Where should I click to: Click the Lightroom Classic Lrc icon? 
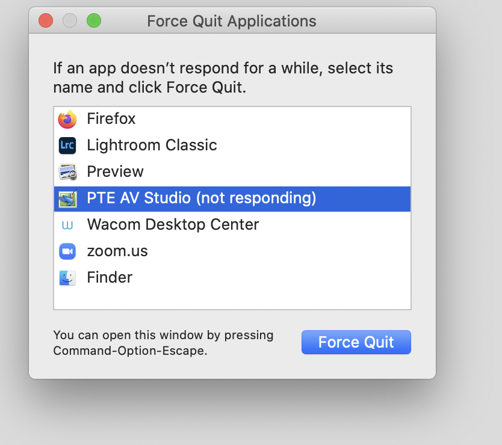point(67,146)
